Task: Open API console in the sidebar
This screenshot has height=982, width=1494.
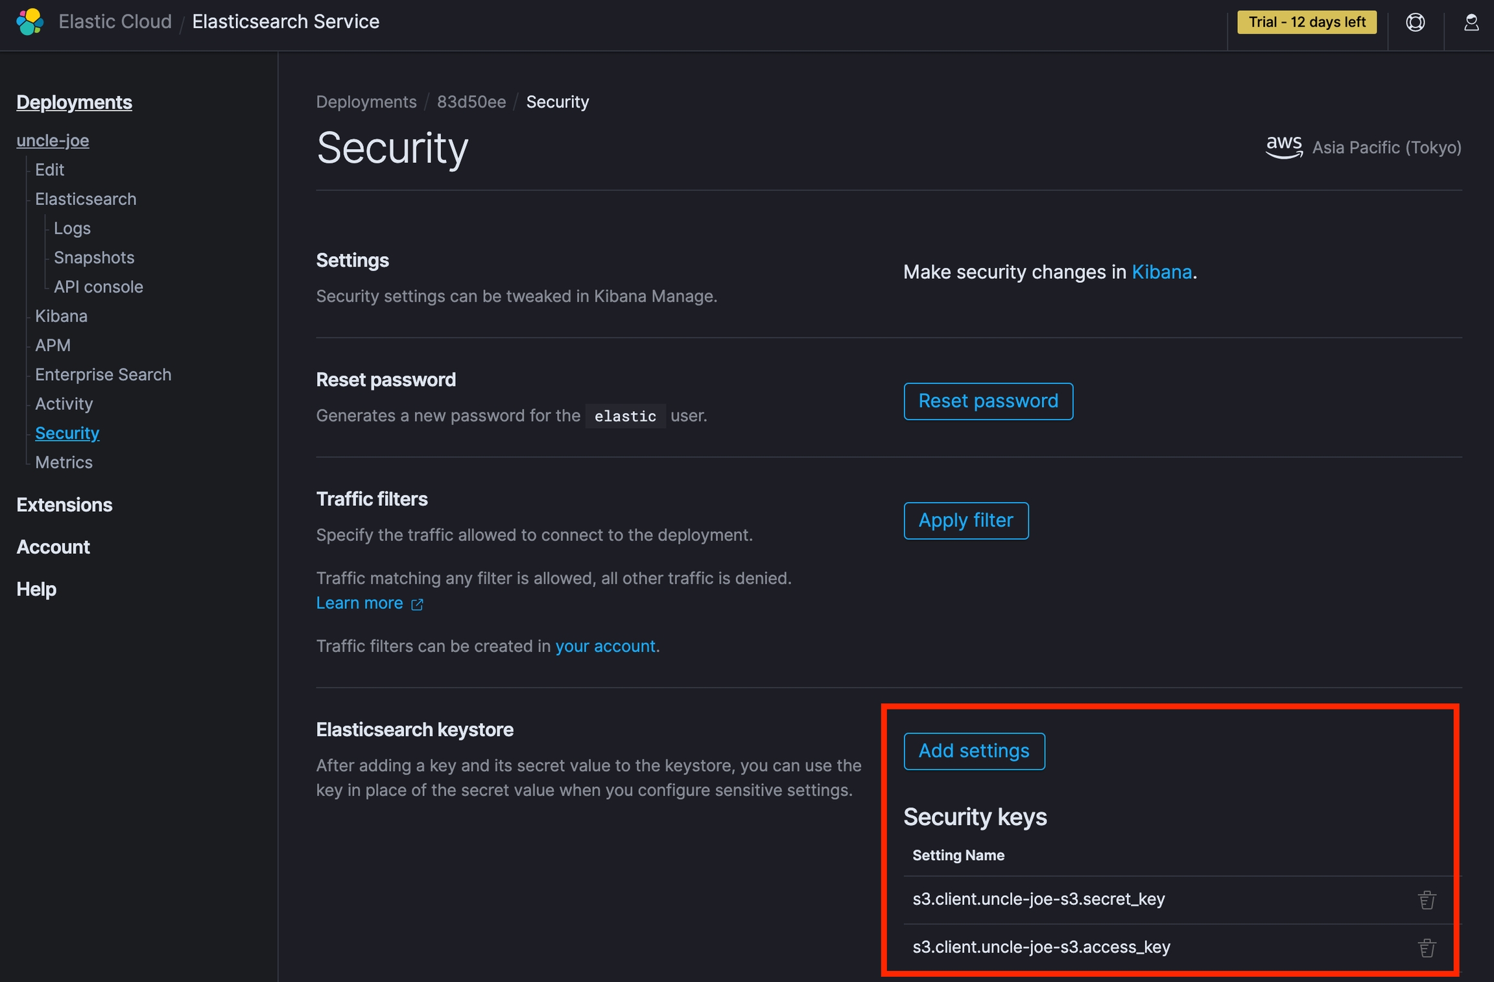Action: pos(99,287)
